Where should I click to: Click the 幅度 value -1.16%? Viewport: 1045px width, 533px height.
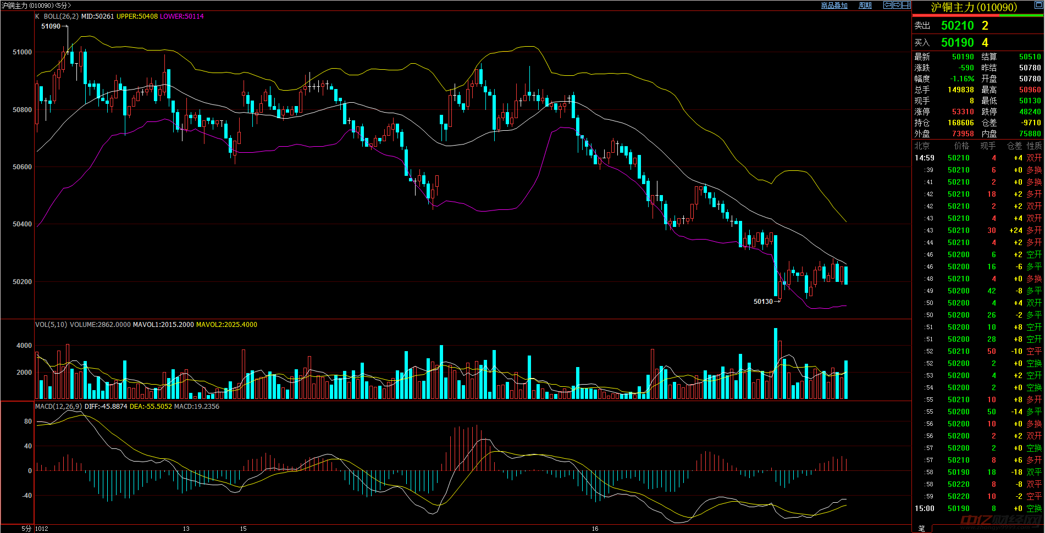tap(962, 79)
